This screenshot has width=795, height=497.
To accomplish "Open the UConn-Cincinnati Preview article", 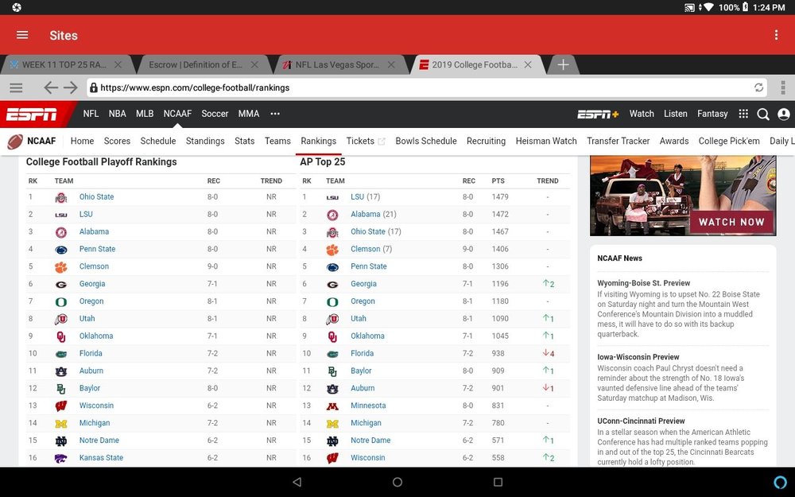I will 641,421.
